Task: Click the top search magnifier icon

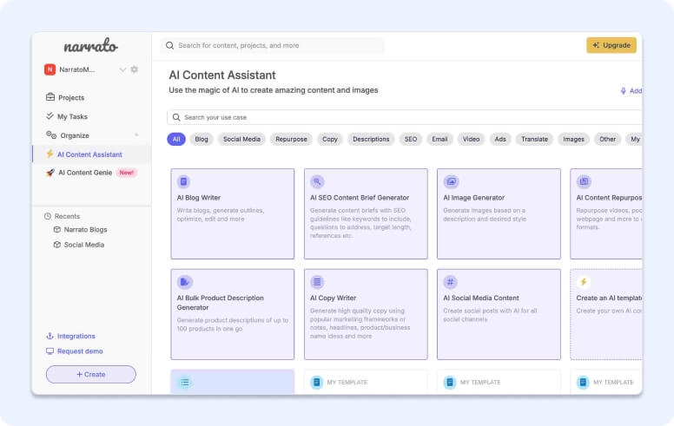Action: 169,45
